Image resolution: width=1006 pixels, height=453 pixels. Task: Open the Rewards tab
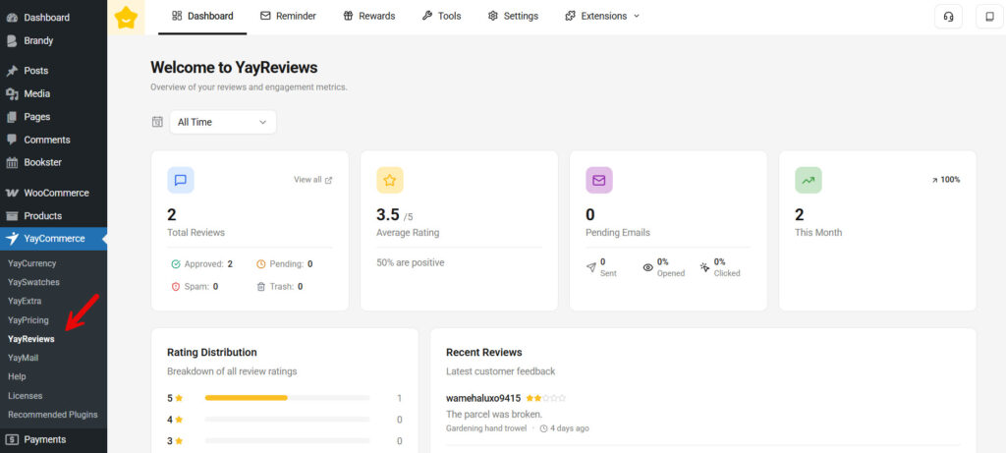369,16
